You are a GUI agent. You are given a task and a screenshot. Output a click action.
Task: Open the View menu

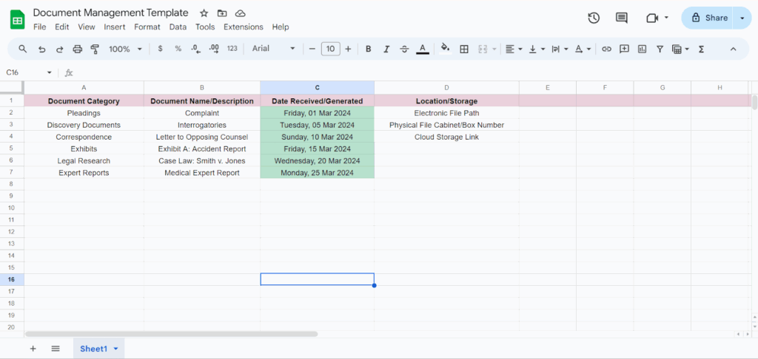click(87, 27)
